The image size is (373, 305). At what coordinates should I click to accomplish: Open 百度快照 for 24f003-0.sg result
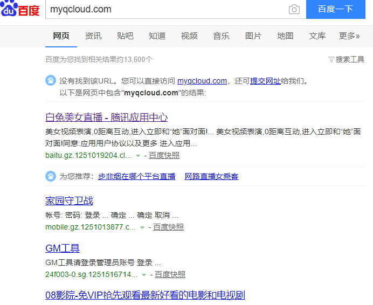coord(170,274)
